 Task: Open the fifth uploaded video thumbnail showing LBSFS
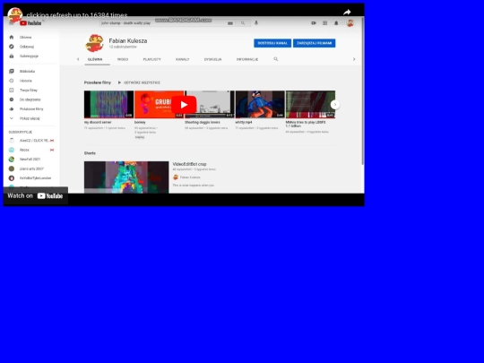tap(310, 104)
